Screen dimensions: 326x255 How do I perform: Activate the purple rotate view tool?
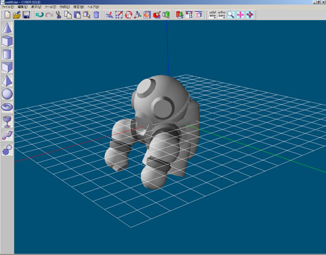pyautogui.click(x=250, y=15)
